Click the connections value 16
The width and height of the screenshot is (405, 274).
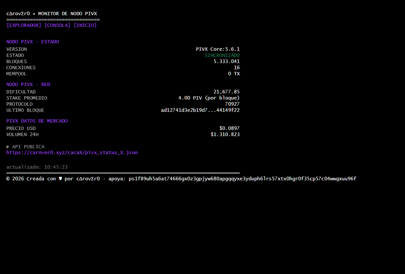237,68
